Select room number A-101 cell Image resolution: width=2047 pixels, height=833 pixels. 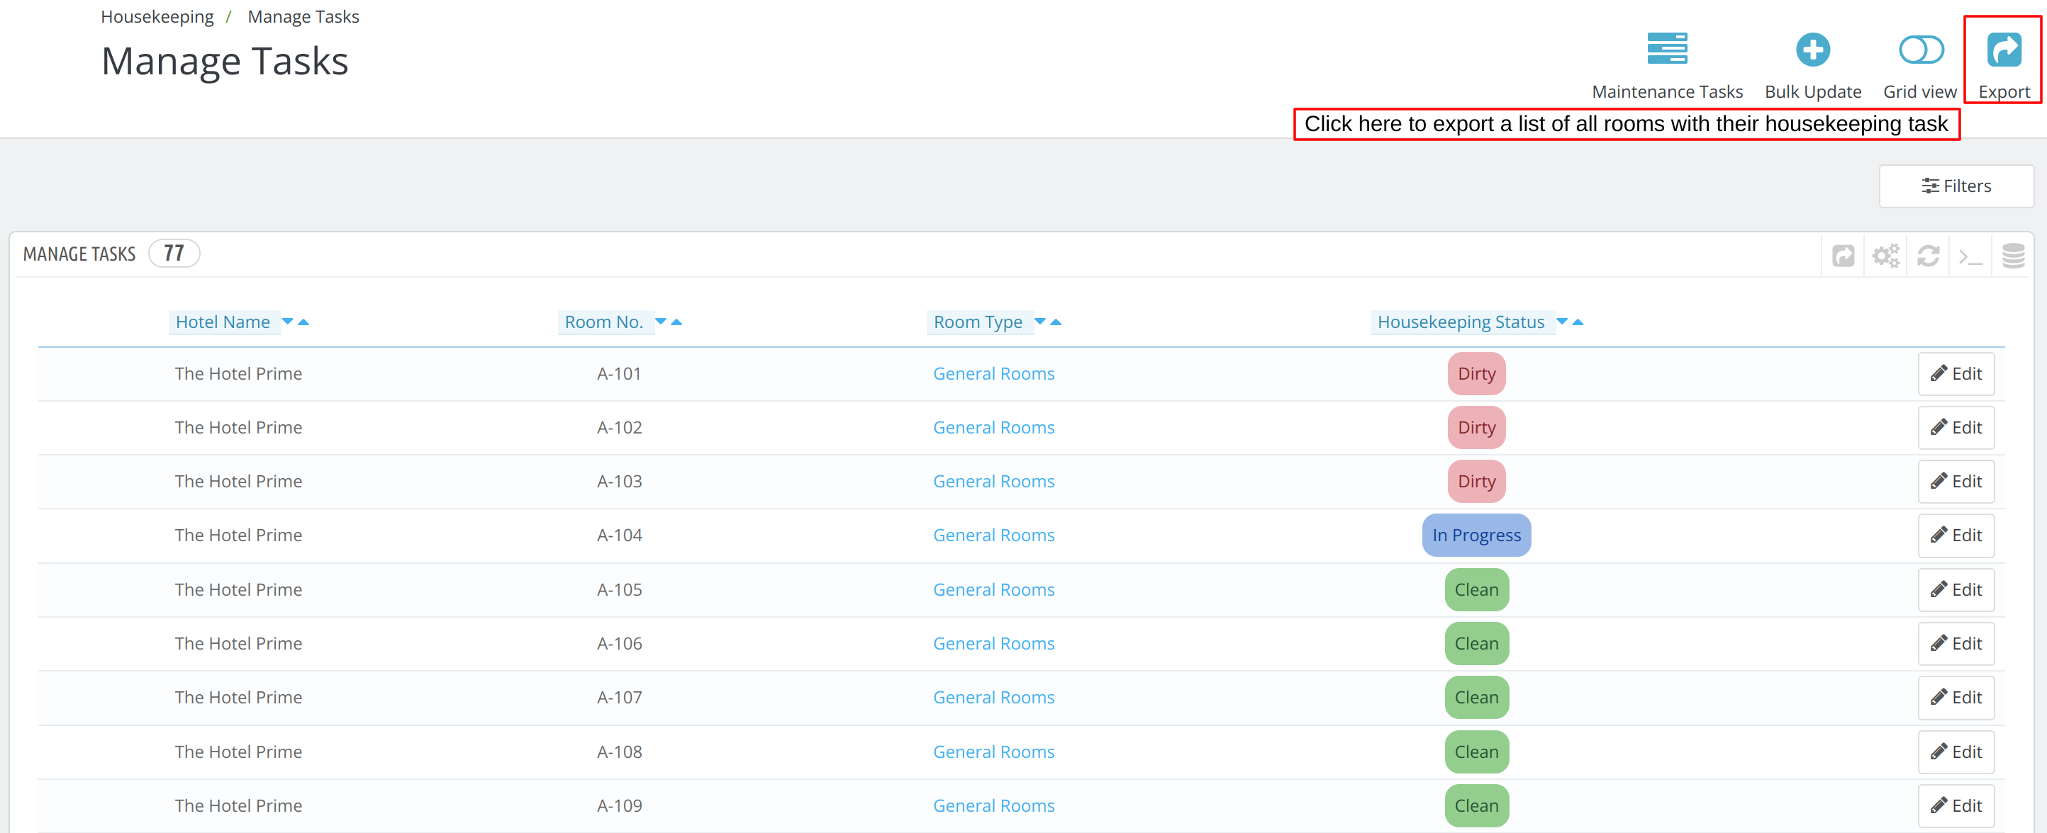coord(619,373)
